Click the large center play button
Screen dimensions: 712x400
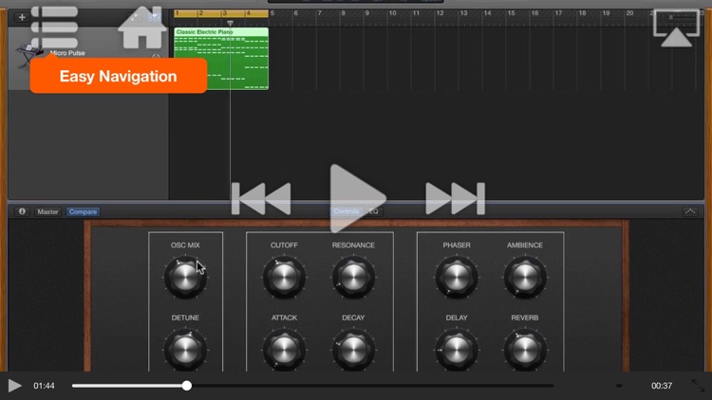(358, 199)
